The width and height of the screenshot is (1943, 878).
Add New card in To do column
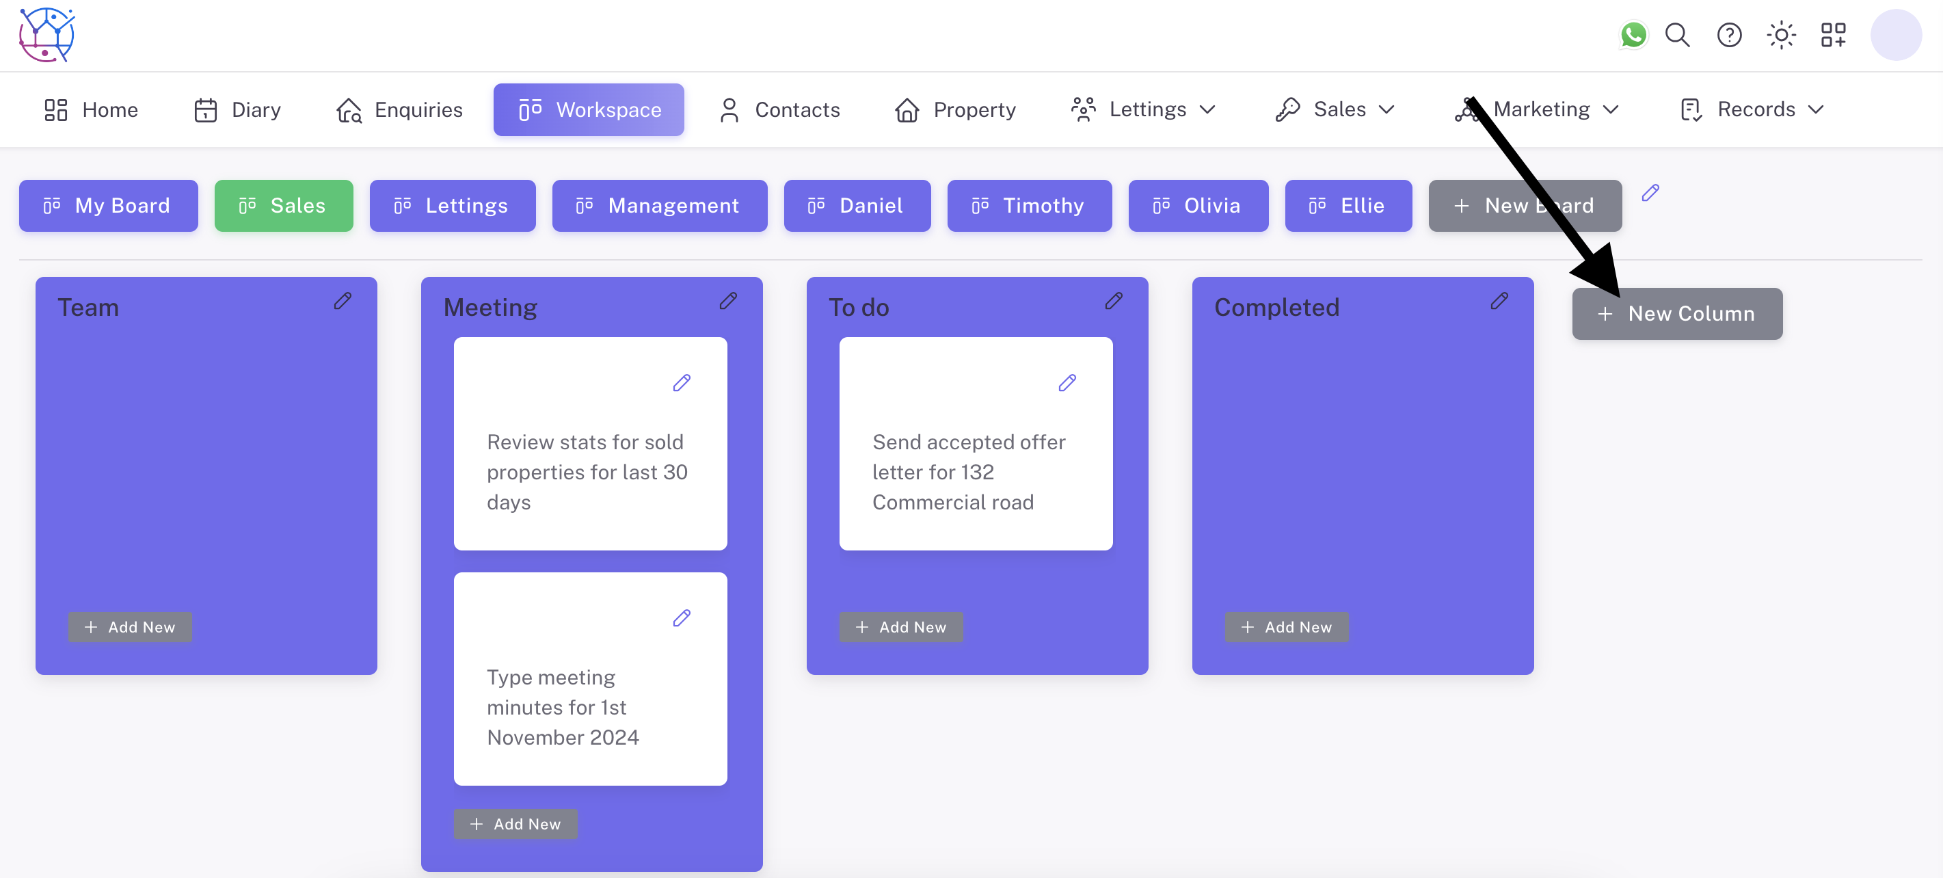tap(900, 627)
